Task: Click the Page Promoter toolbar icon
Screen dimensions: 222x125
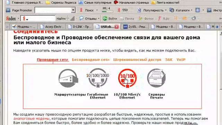Action: pyautogui.click(x=8, y=10)
